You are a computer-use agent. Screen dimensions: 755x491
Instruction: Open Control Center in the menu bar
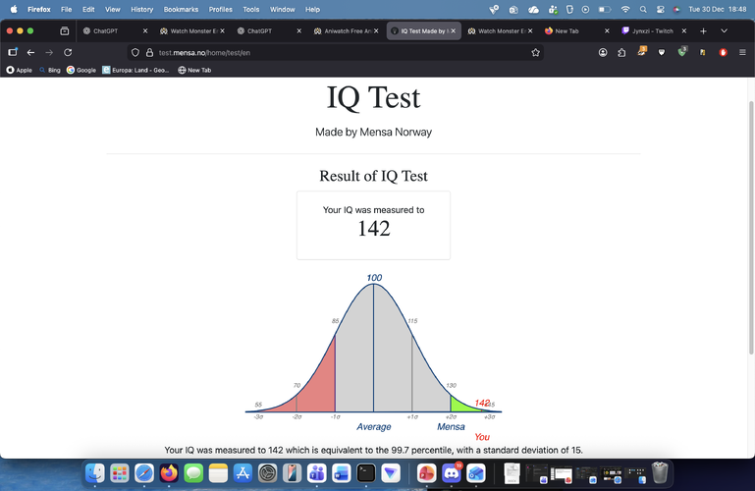(660, 9)
